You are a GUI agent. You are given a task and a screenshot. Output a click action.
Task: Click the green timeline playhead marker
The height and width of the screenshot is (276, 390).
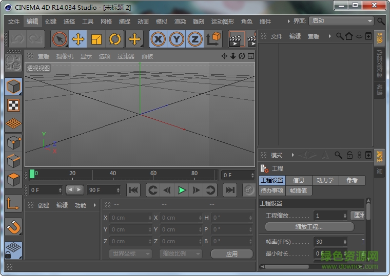[x=32, y=174]
